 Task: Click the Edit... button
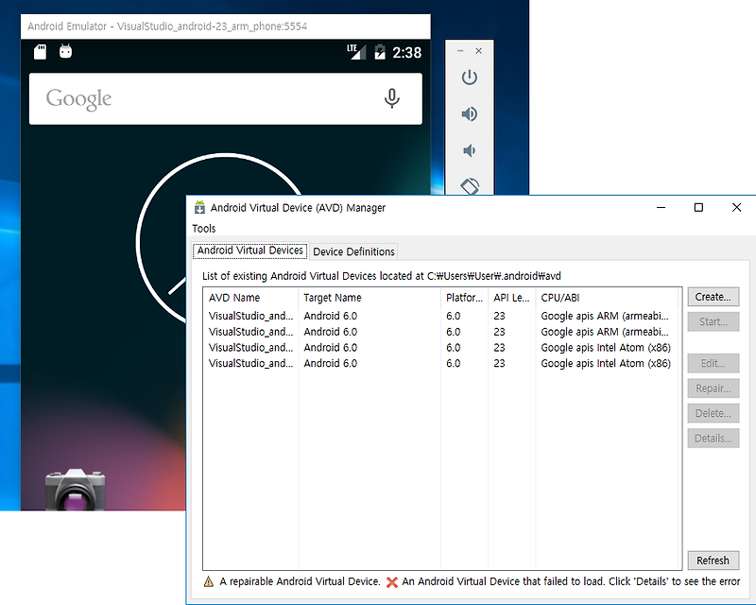[x=713, y=363]
